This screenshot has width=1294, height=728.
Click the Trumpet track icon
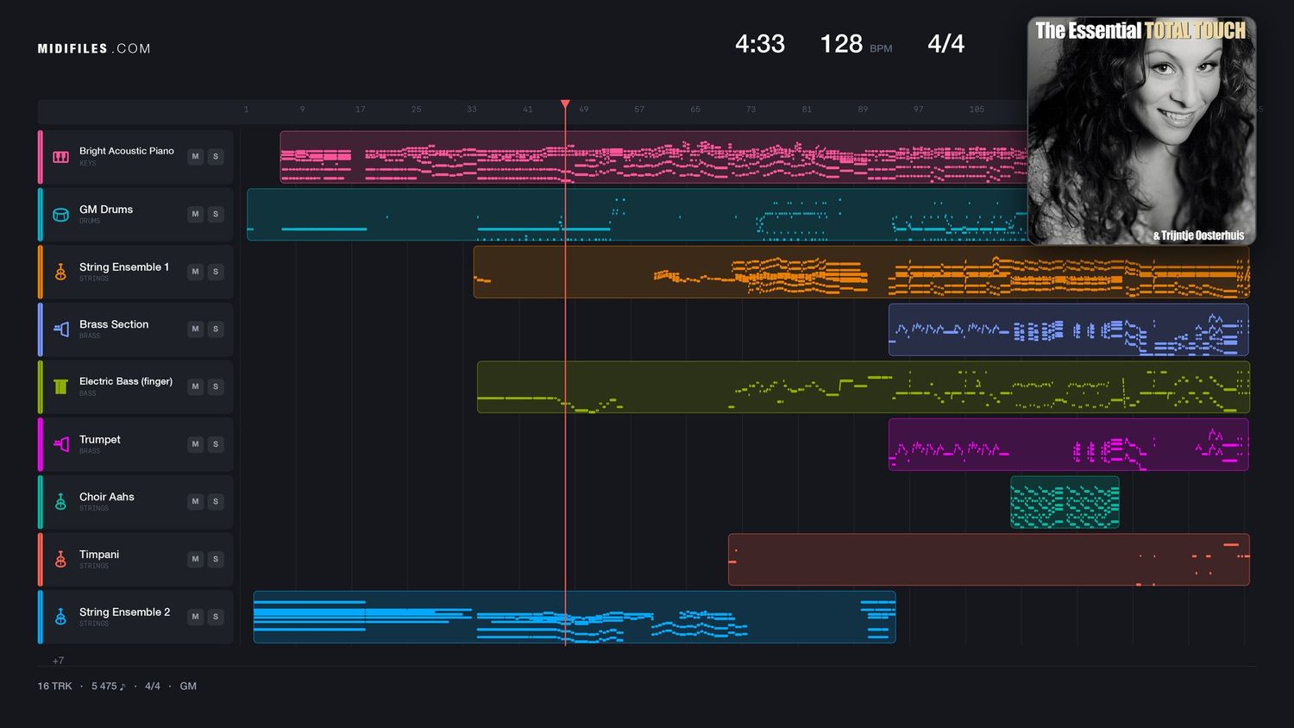[x=60, y=444]
